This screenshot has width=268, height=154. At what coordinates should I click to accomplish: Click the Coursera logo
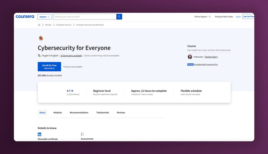[x=25, y=16]
